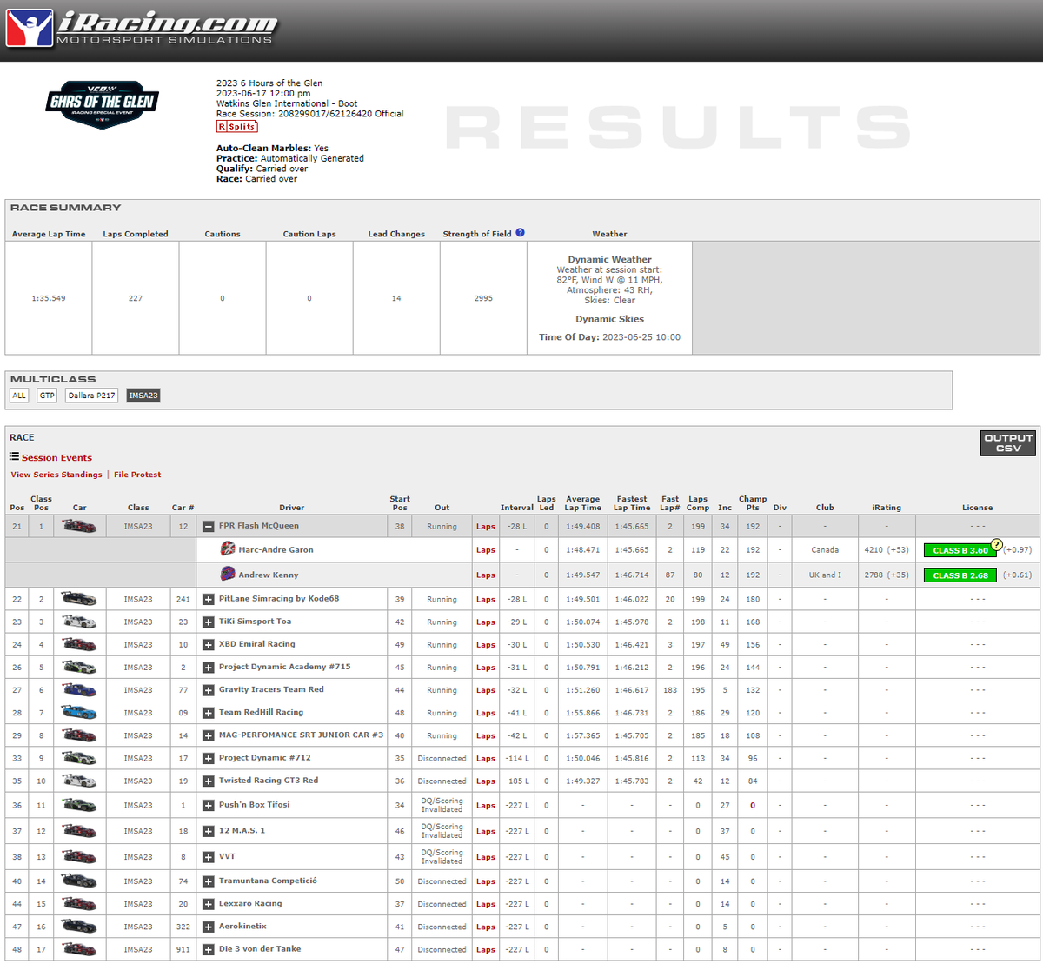Screen dimensions: 1043x964
Task: Click iRating value 4210 (+53)
Action: point(887,550)
